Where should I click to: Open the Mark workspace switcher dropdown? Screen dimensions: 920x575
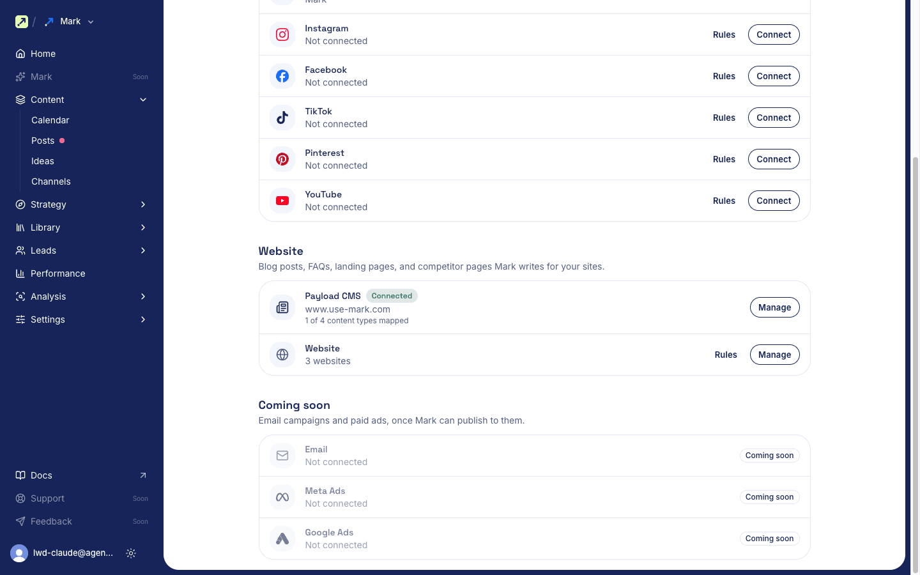[70, 22]
